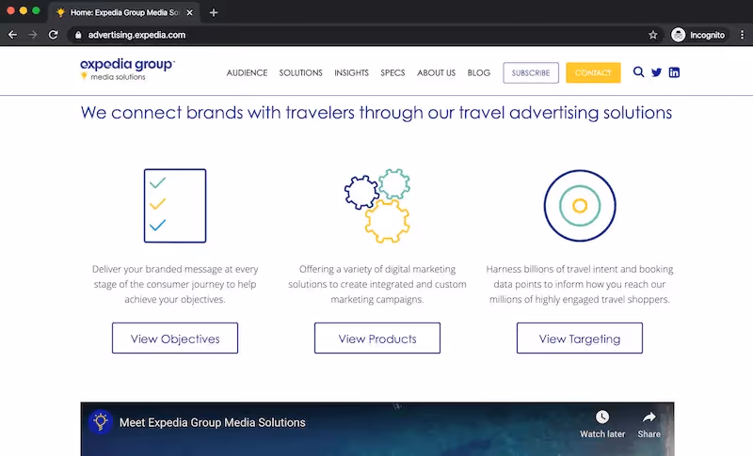The height and width of the screenshot is (456, 753).
Task: Click the 'We connect brands with travelers' heading
Action: [376, 113]
